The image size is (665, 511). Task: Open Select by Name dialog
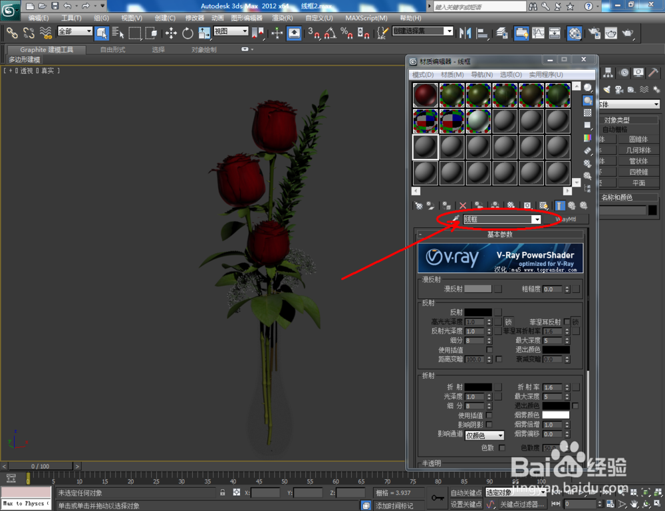pos(118,33)
